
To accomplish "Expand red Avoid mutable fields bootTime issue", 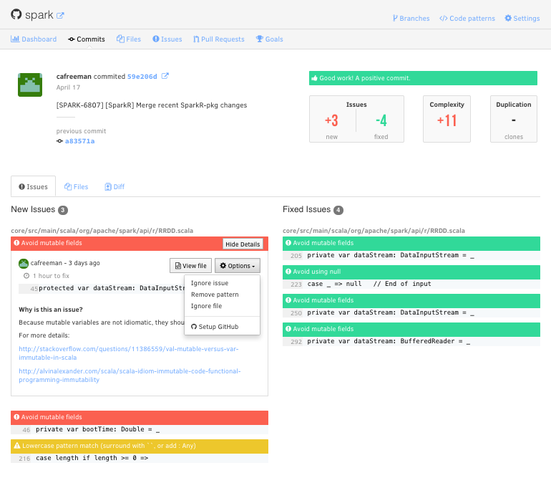I will coord(140,417).
